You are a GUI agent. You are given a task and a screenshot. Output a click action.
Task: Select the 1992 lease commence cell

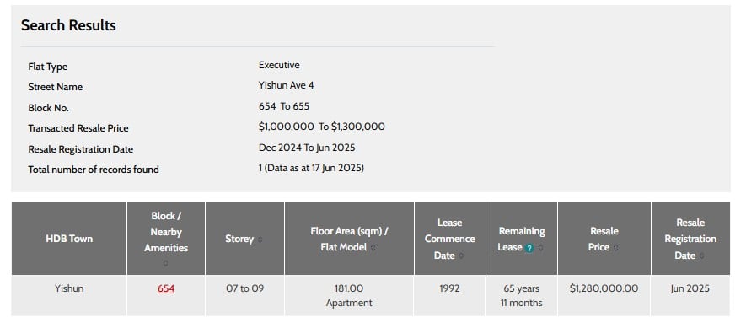click(x=449, y=295)
